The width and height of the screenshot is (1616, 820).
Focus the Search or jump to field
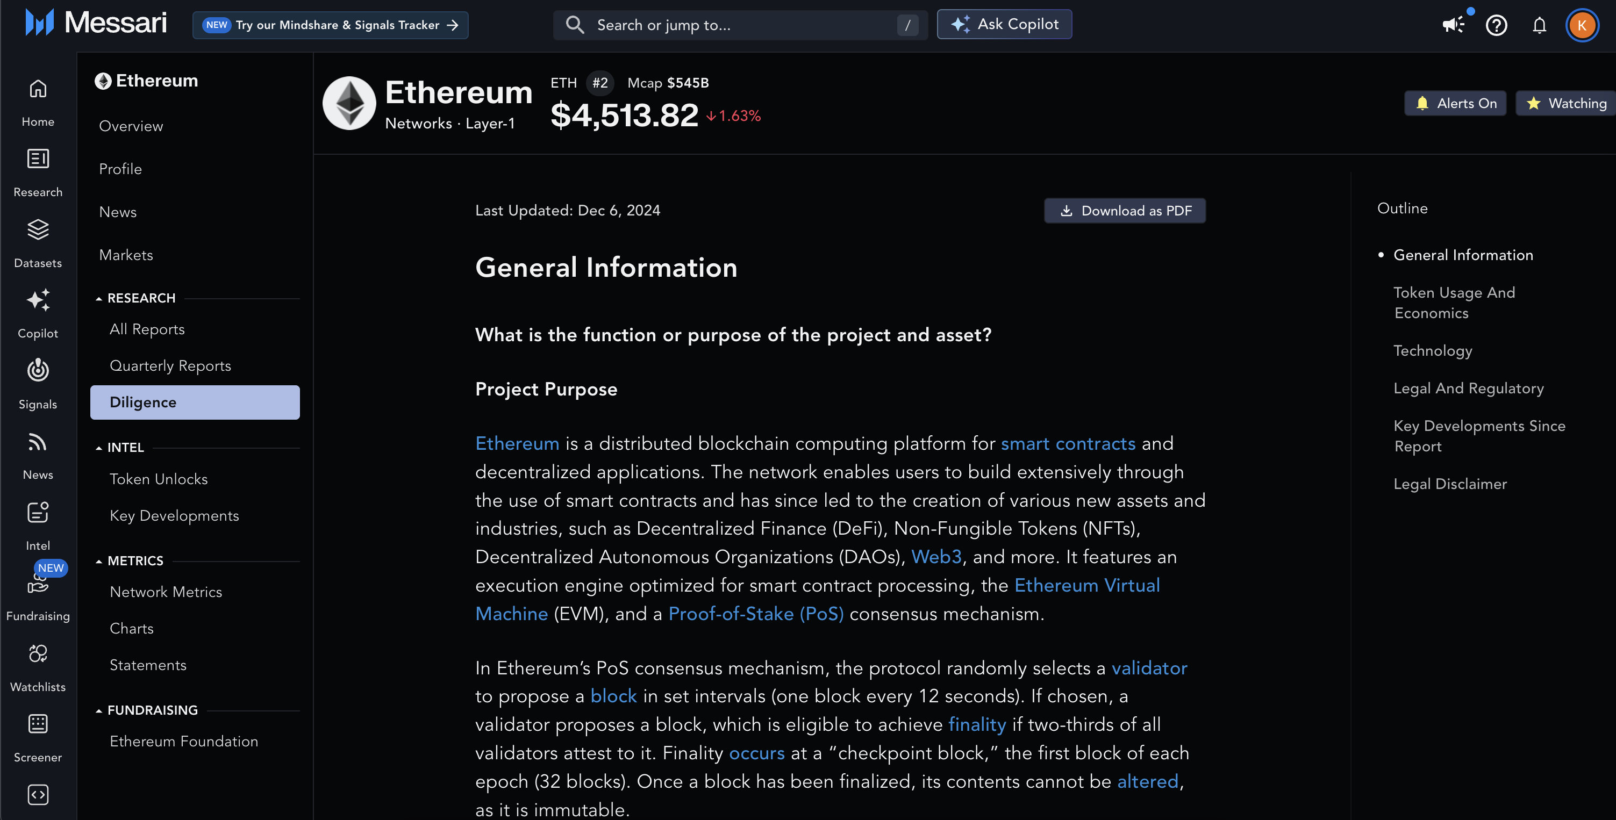740,25
